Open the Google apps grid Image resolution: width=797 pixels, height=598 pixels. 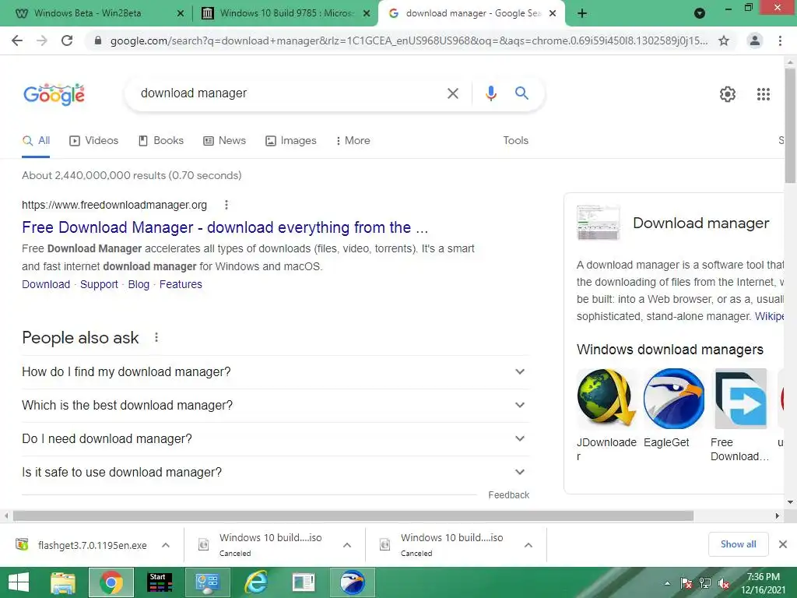(x=764, y=94)
